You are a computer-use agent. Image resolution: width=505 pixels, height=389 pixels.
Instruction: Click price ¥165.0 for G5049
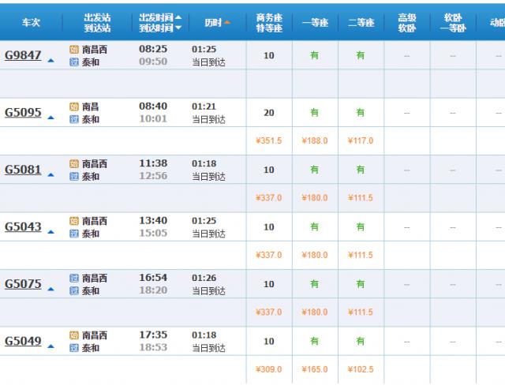point(315,369)
